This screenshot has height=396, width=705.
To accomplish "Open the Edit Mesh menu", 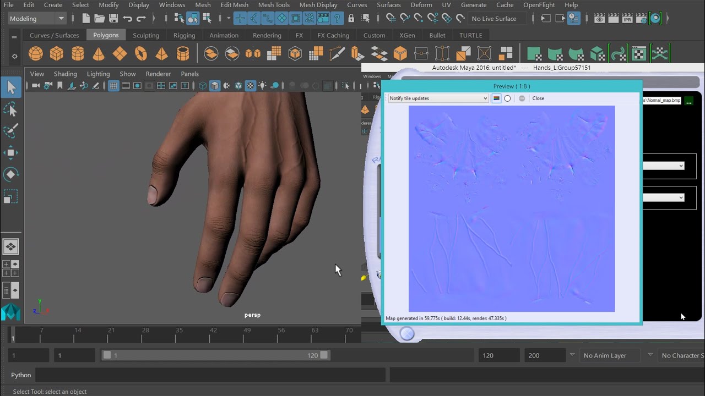I will click(234, 5).
